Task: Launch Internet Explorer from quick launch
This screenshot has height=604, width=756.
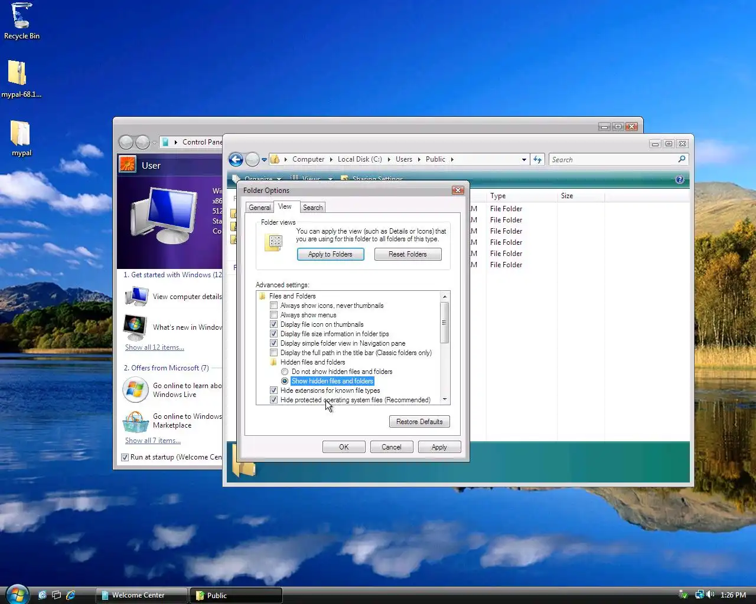Action: (x=71, y=595)
